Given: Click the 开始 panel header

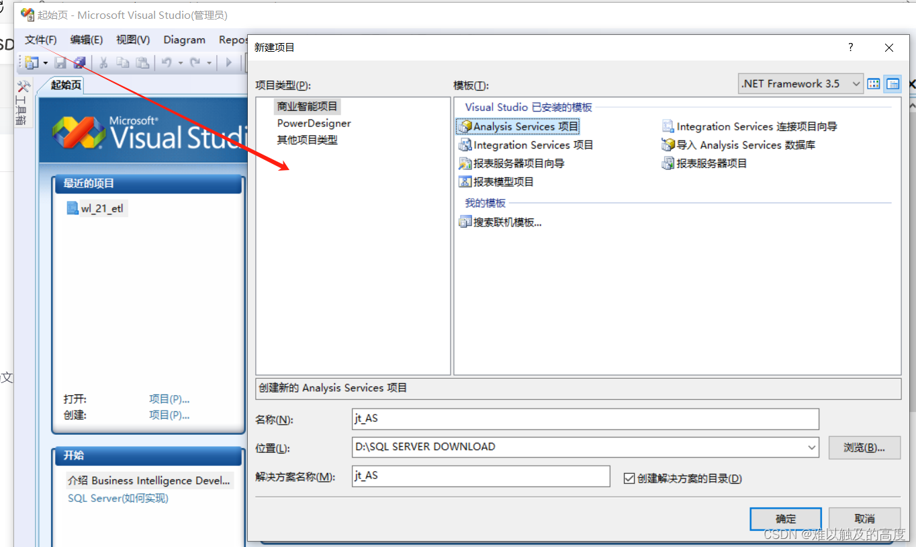Looking at the screenshot, I should (148, 456).
